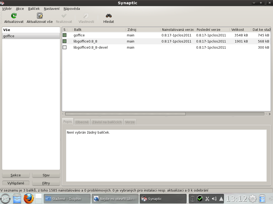Show hidden tray icons arrow

tap(221, 199)
